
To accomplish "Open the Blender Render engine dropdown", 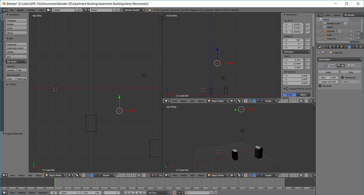I will tap(134, 10).
